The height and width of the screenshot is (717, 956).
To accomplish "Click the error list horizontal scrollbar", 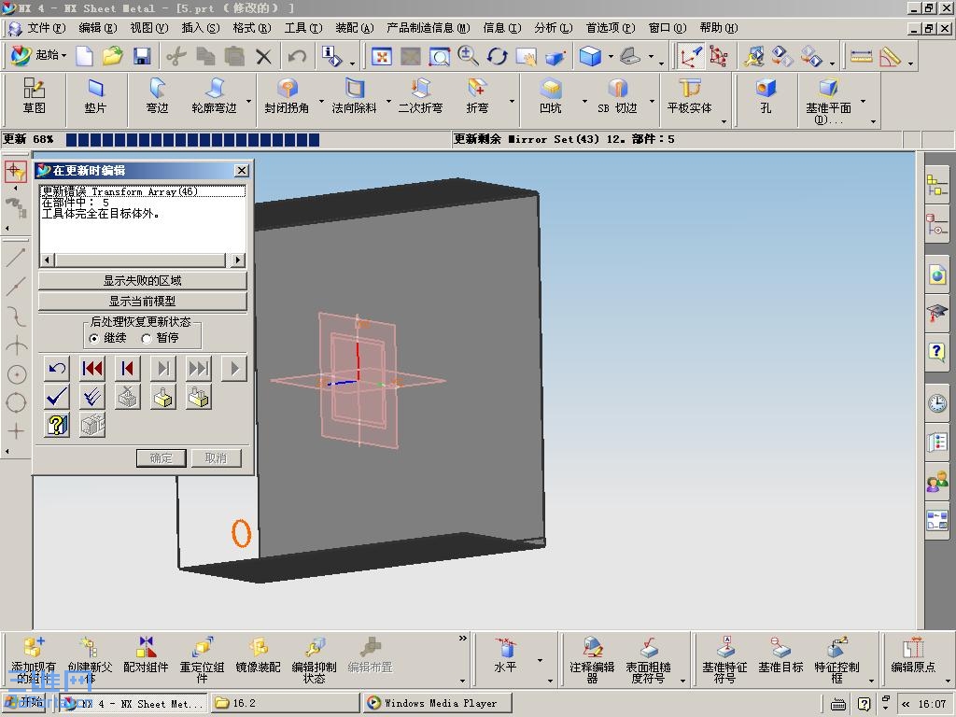I will pyautogui.click(x=143, y=260).
